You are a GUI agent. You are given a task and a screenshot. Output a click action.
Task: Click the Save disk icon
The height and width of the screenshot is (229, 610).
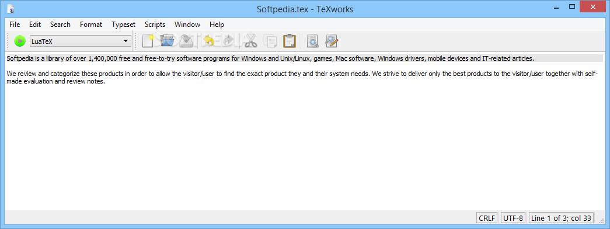click(x=187, y=41)
